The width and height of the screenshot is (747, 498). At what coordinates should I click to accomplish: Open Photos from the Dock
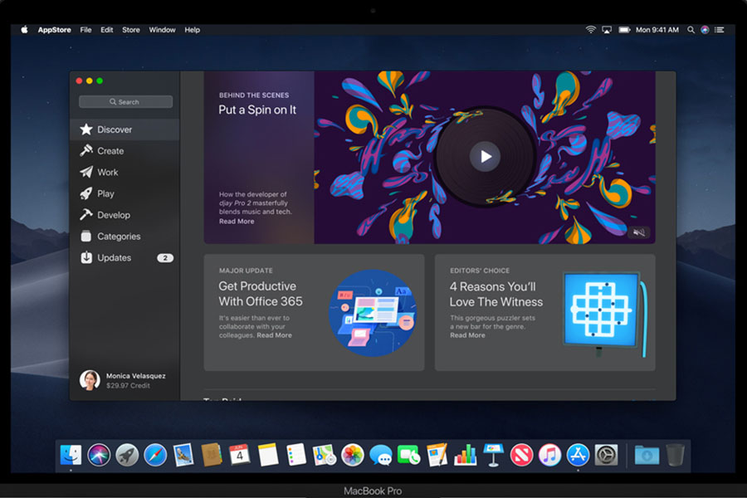(x=353, y=455)
